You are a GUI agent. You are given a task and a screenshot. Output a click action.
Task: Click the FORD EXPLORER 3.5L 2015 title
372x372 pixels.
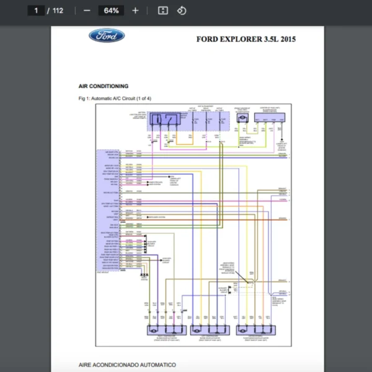pyautogui.click(x=246, y=39)
